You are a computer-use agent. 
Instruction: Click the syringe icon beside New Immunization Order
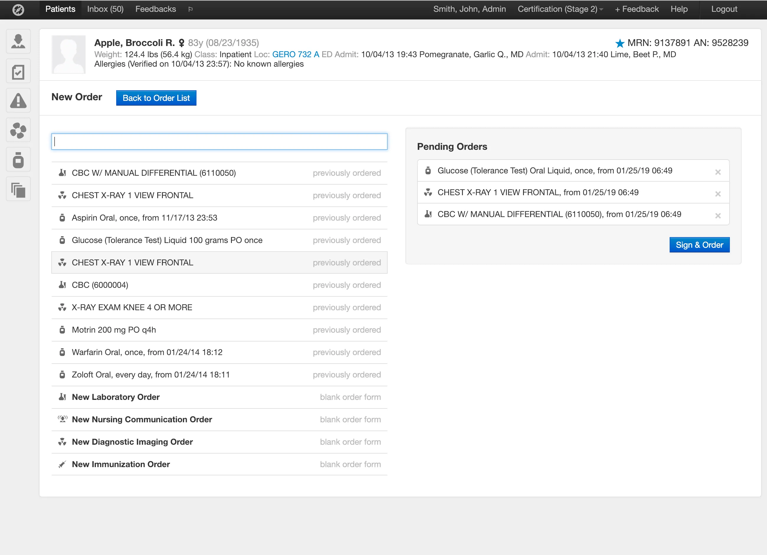62,464
